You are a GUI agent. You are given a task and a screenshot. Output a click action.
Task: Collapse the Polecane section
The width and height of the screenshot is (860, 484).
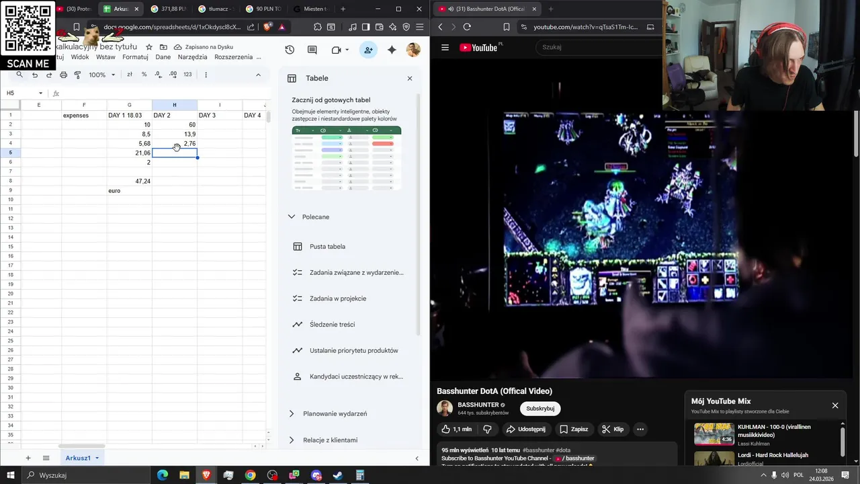tap(291, 216)
